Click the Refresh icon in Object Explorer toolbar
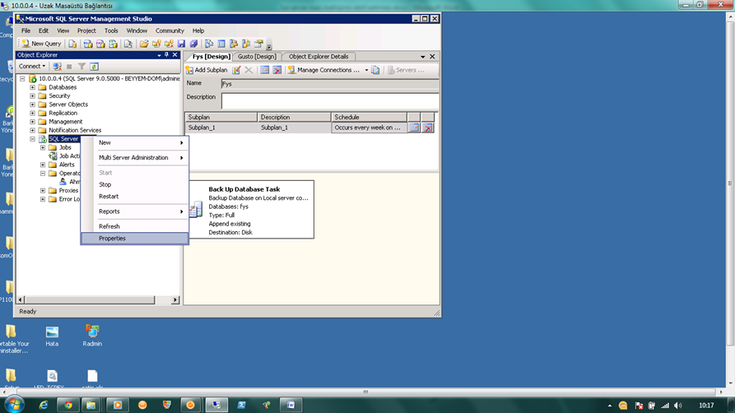This screenshot has width=735, height=413. [x=94, y=67]
